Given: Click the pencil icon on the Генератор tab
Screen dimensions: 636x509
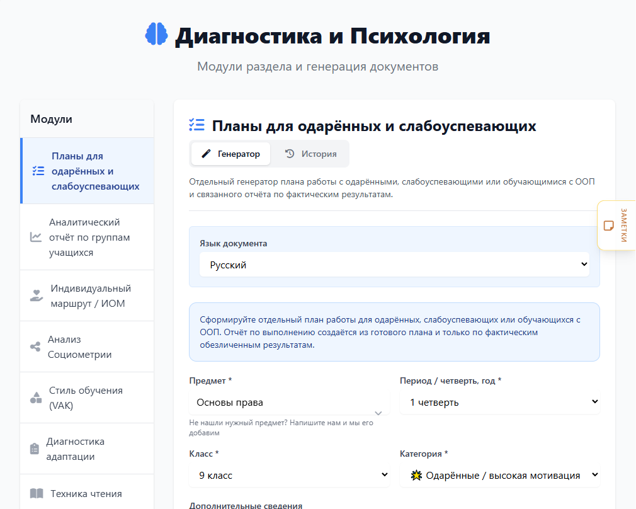Looking at the screenshot, I should tap(206, 154).
